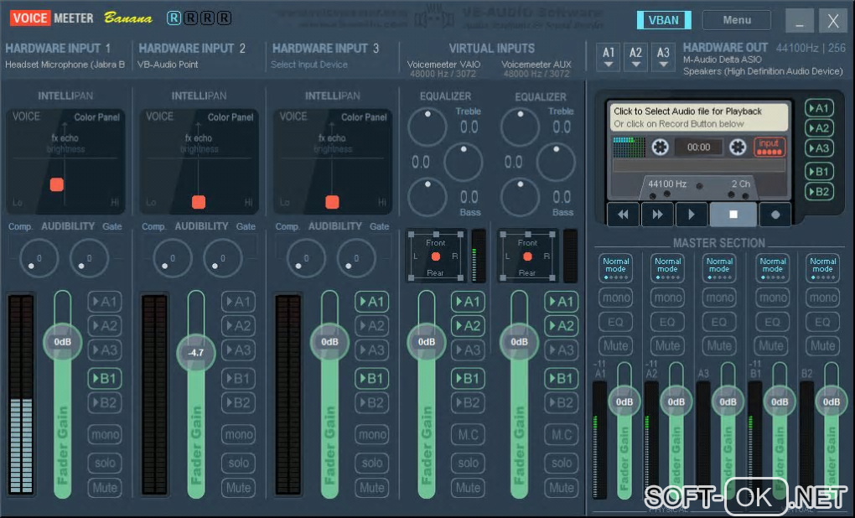The image size is (855, 518).
Task: Click the Voicemeeter VAIO Treble knob
Action: point(427,127)
